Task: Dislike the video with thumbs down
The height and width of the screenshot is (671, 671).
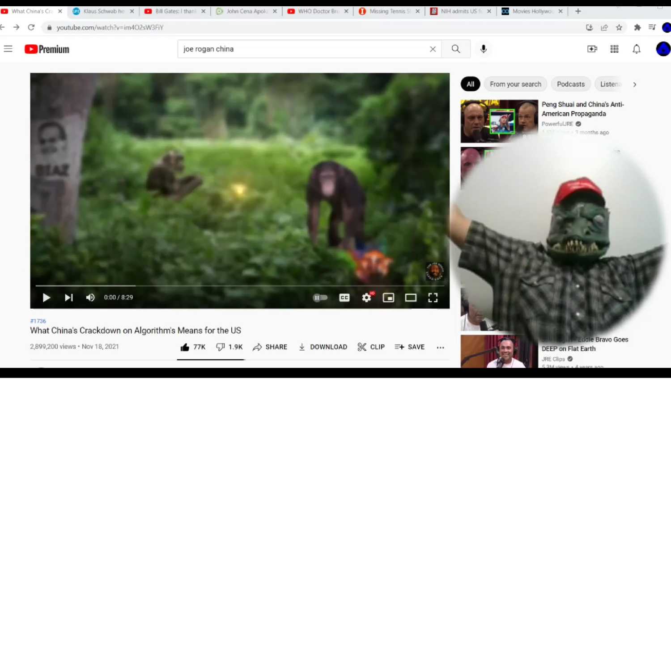Action: tap(220, 347)
